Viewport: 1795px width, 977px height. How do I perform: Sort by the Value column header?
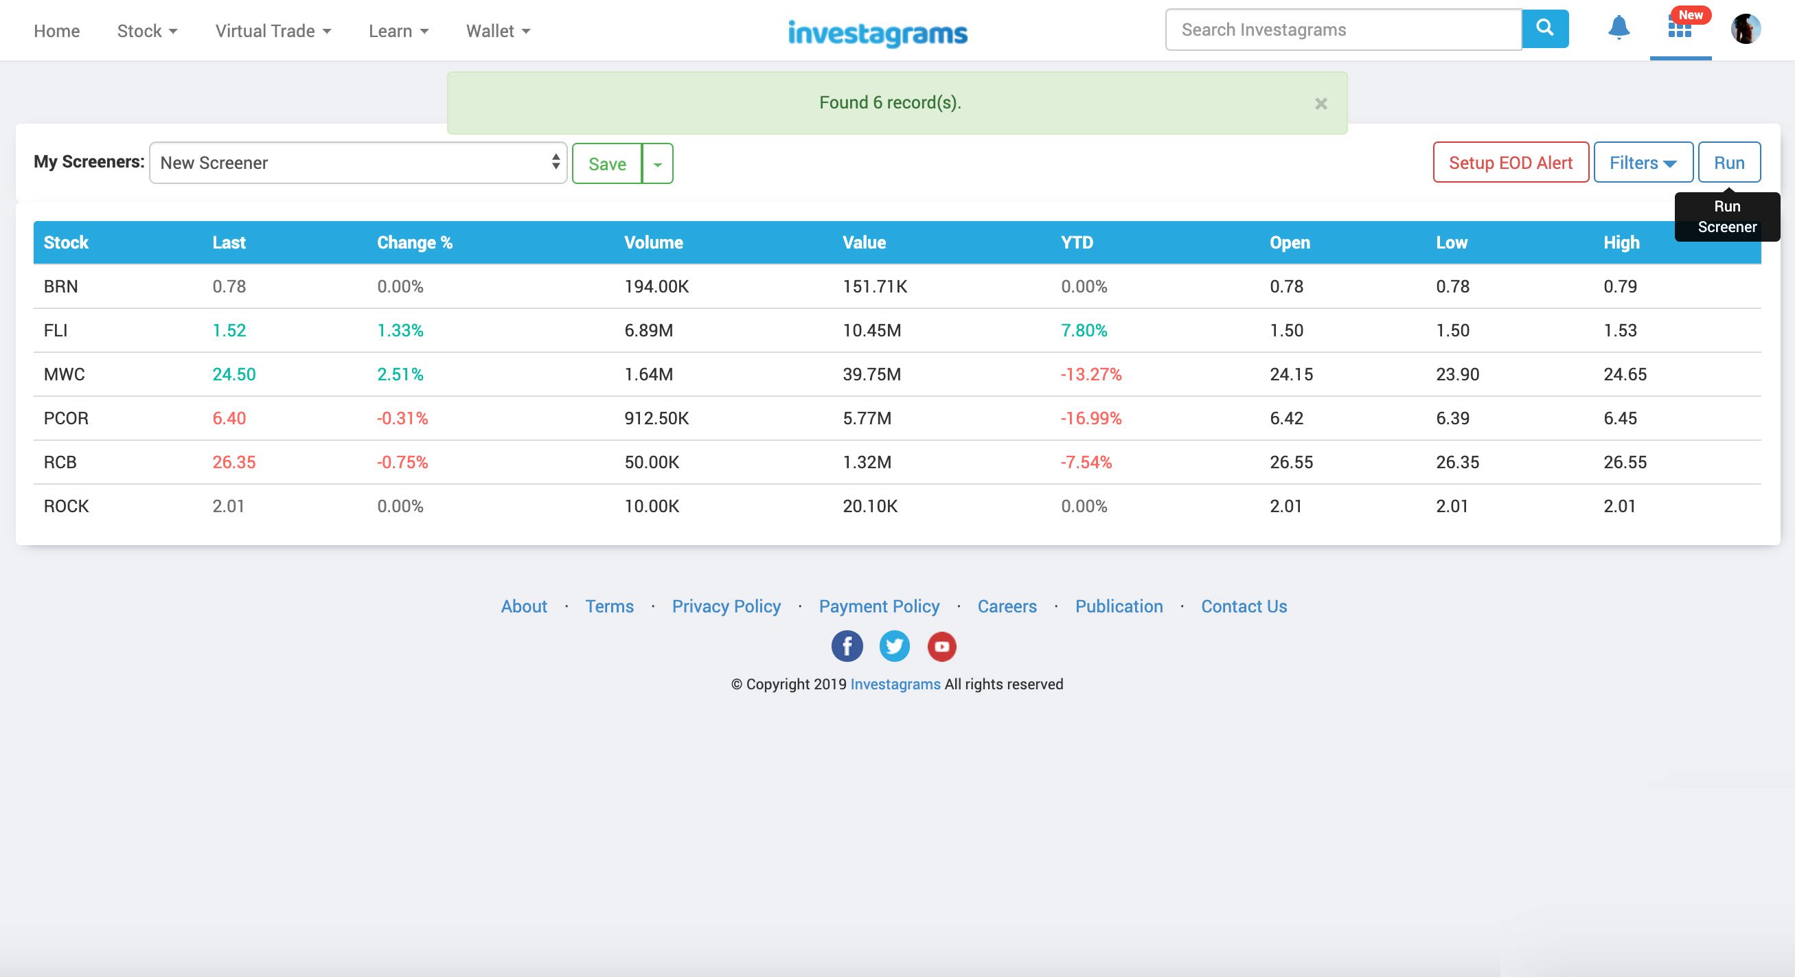click(x=864, y=242)
